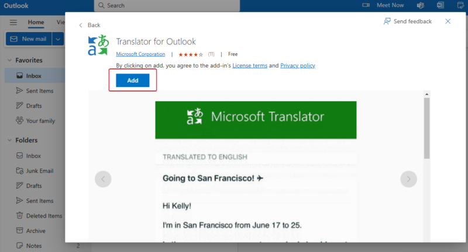Click the "Going to San Francisco!" heading
Screen dimensions: 468x252
point(213,178)
